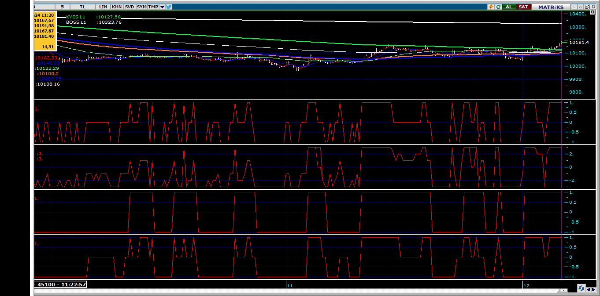Click the green refresh icon beside AL
The height and width of the screenshot is (296, 600).
click(499, 7)
